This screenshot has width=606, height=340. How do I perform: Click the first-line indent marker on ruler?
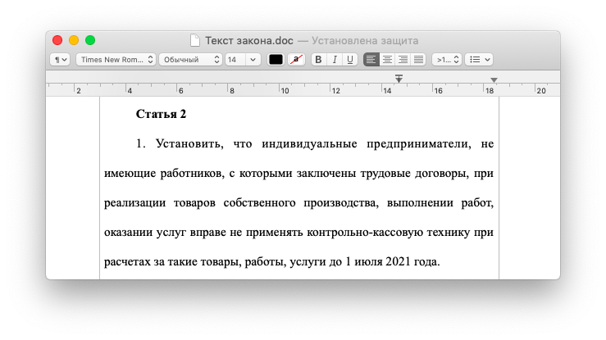pyautogui.click(x=399, y=77)
